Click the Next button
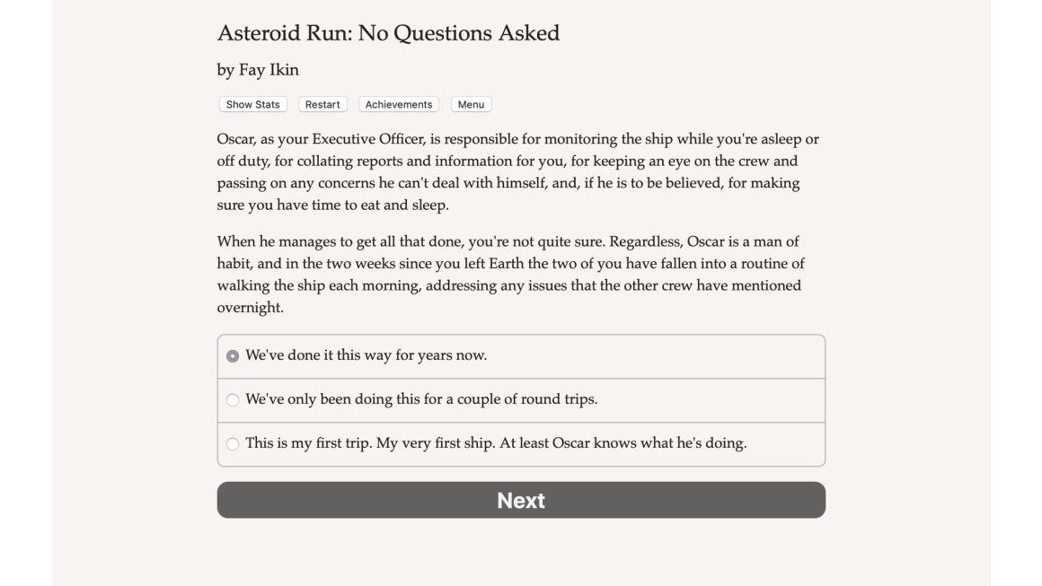Image resolution: width=1042 pixels, height=586 pixels. 521,500
